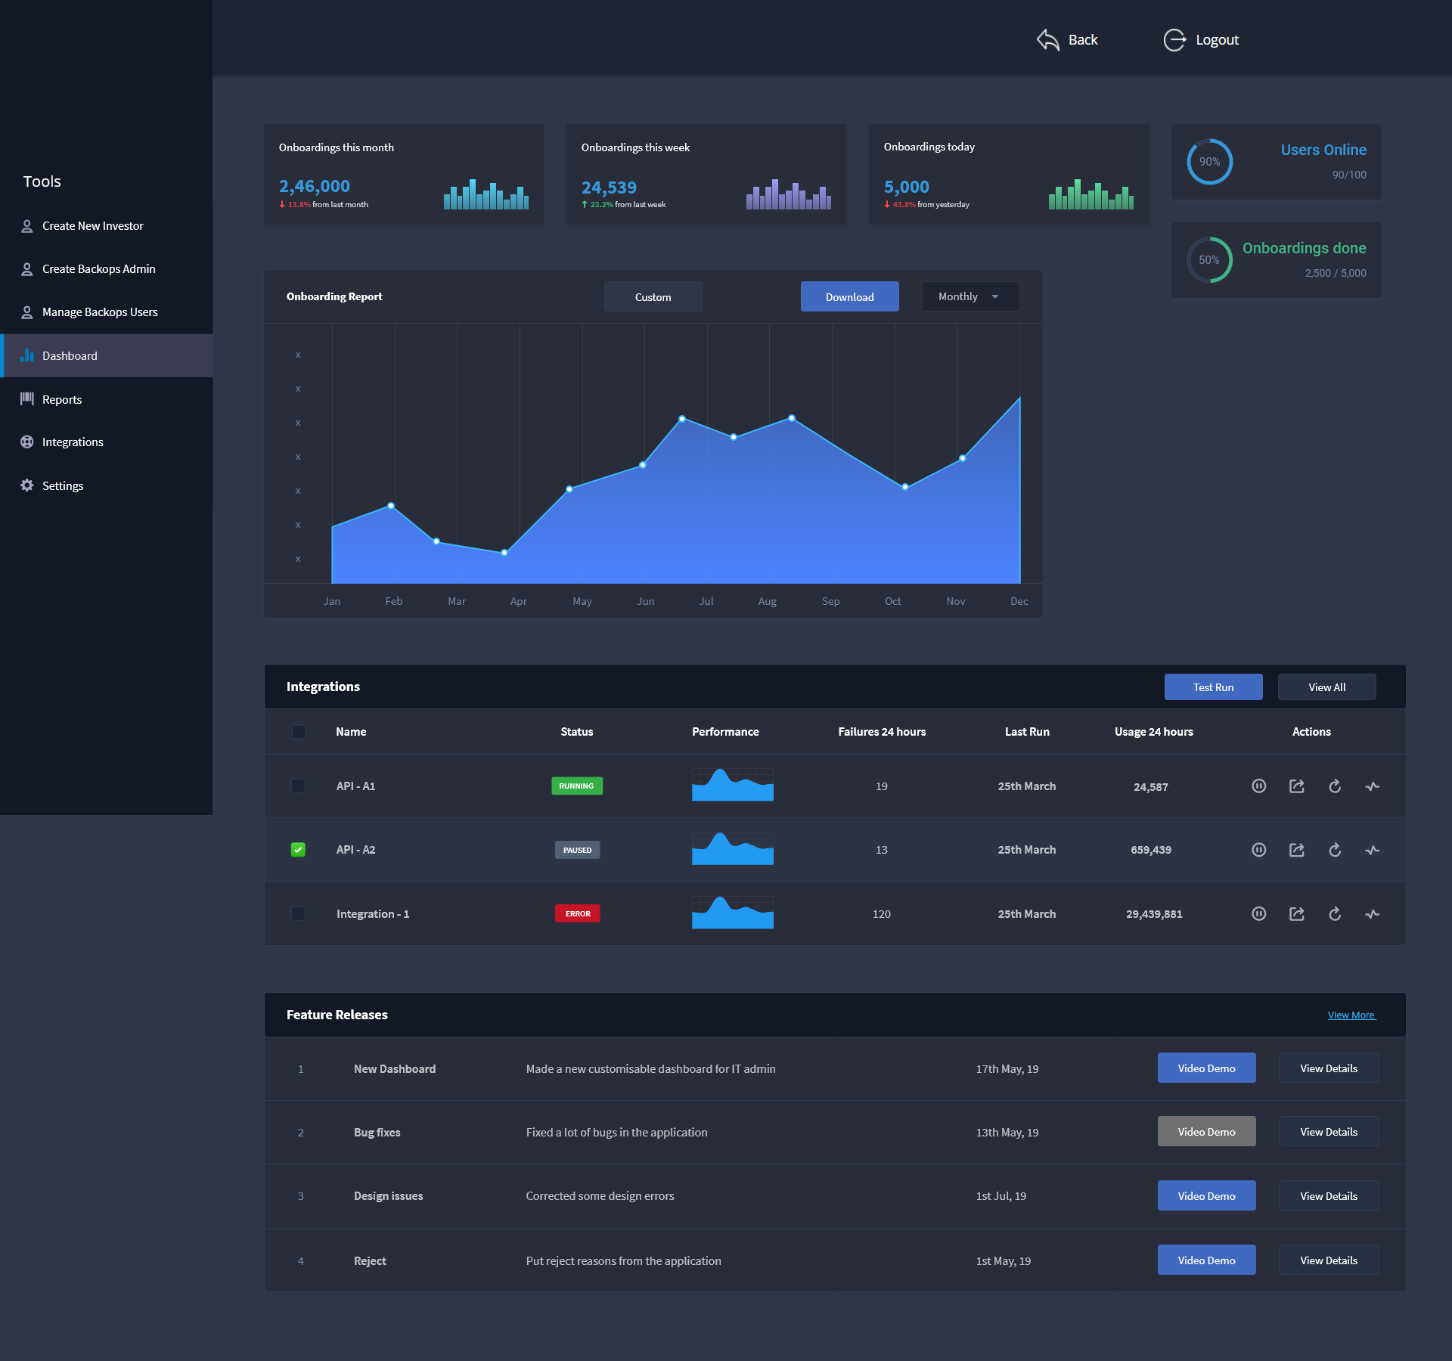Uncheck the API - A2 row checkbox
This screenshot has height=1361, width=1452.
tap(298, 850)
